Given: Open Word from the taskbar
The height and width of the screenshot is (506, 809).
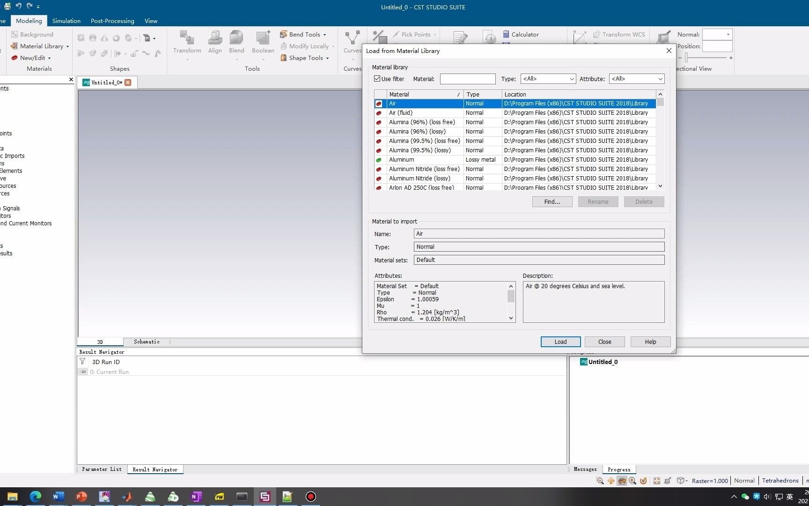Looking at the screenshot, I should point(59,496).
